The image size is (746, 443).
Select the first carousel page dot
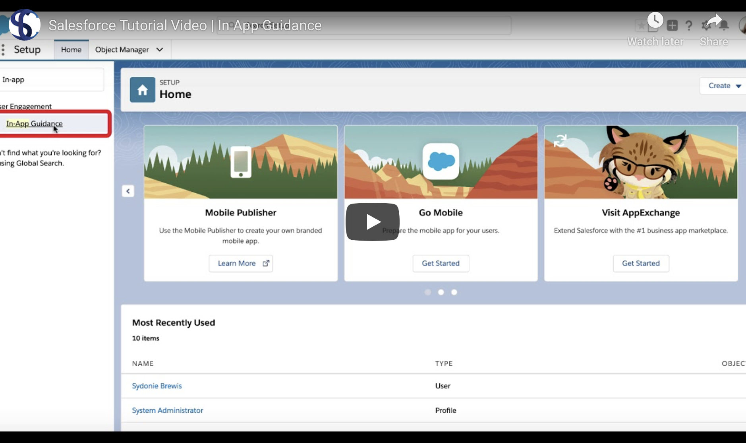(x=428, y=292)
